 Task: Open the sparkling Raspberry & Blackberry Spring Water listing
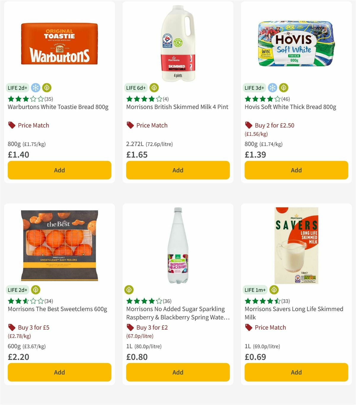click(x=175, y=313)
